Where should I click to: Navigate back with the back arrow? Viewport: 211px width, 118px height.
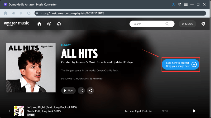(x=13, y=13)
